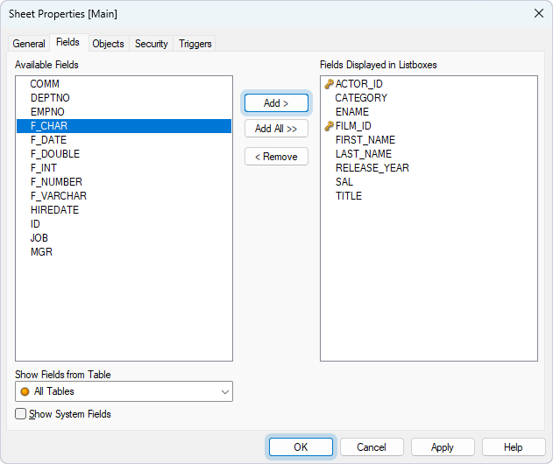Expand the Show Fields from Table dropdown
The height and width of the screenshot is (464, 553).
click(x=225, y=392)
